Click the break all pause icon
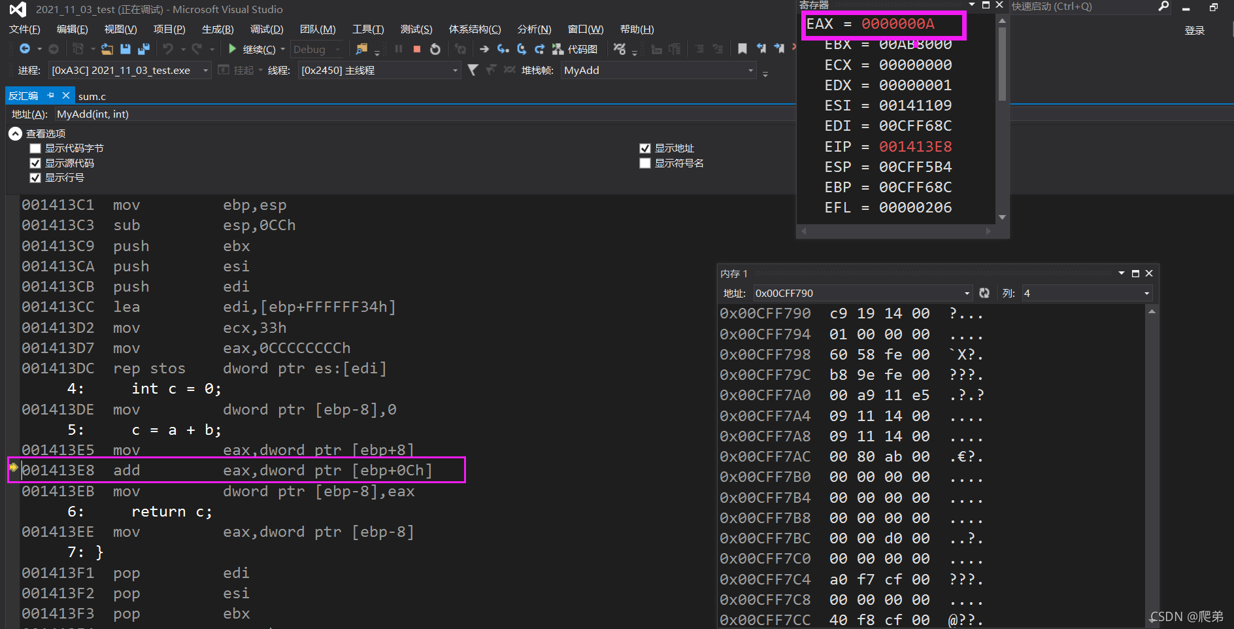Viewport: 1234px width, 629px height. (399, 49)
